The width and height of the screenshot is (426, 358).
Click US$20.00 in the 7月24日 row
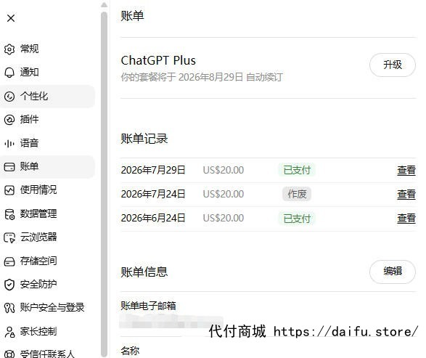(224, 194)
